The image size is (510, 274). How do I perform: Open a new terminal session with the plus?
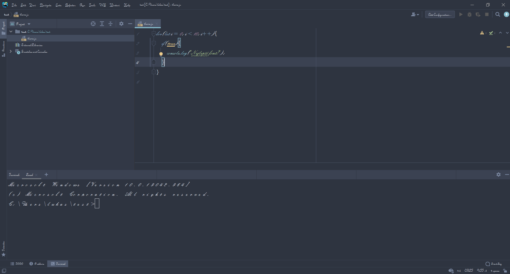(x=46, y=175)
